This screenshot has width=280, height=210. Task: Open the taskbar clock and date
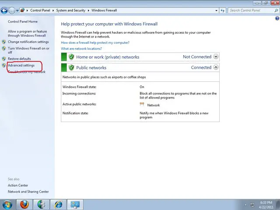click(266, 205)
